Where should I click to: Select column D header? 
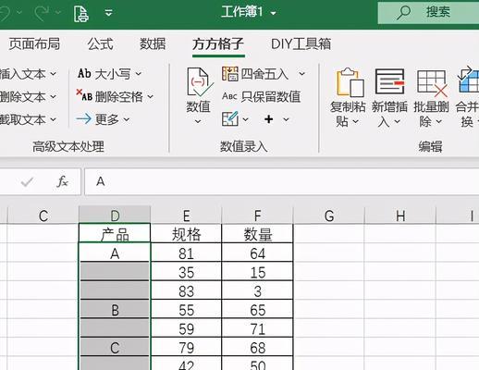(115, 216)
